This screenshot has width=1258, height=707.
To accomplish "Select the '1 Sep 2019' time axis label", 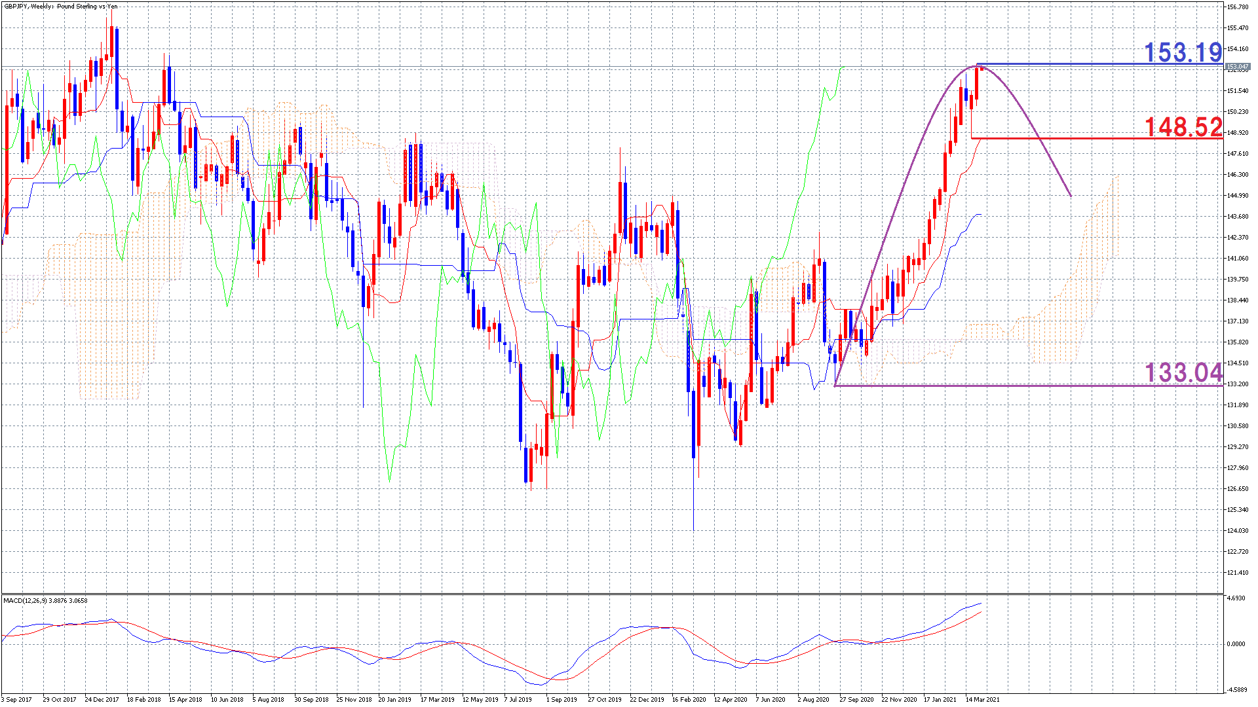I will click(562, 700).
